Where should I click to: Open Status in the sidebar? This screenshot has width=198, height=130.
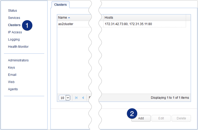pyautogui.click(x=12, y=11)
